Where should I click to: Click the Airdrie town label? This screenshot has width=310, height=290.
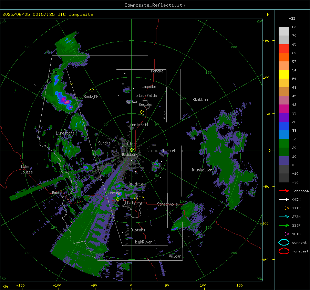[136, 184]
